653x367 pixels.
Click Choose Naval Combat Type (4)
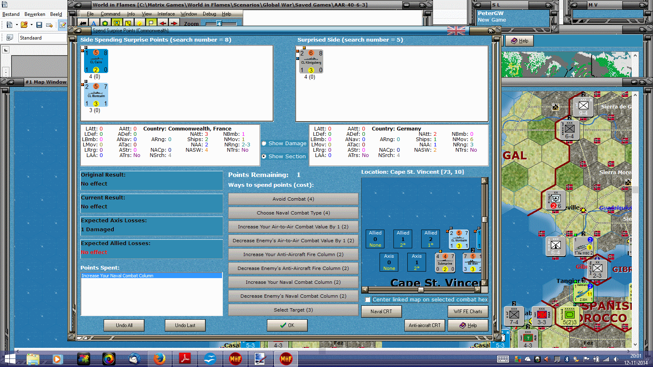click(293, 213)
